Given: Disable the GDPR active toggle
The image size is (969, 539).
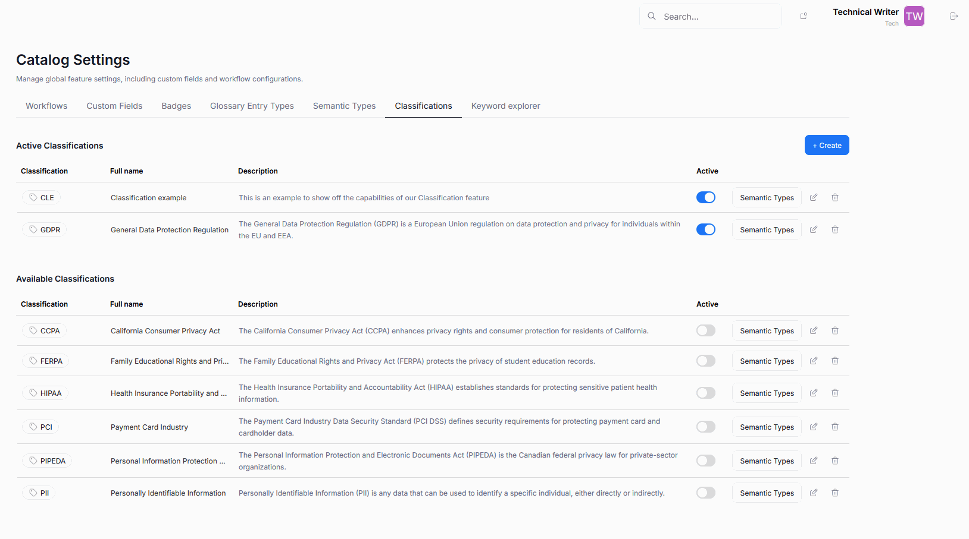Looking at the screenshot, I should [x=706, y=229].
